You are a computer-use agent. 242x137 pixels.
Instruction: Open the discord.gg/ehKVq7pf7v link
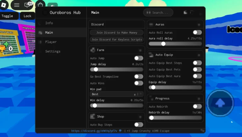click(x=94, y=131)
